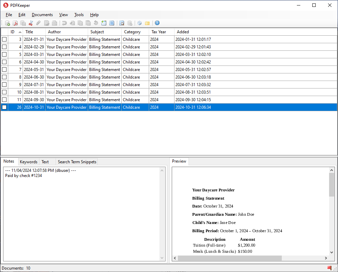The width and height of the screenshot is (338, 272).
Task: Open the Tools menu
Action: tap(79, 15)
